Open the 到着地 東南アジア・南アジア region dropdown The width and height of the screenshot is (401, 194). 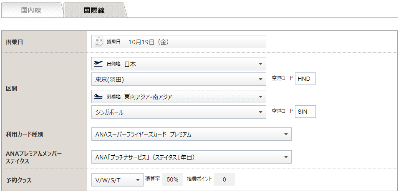(x=179, y=97)
